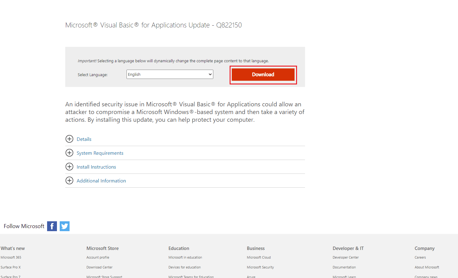The image size is (458, 278).
Task: Open the Microsoft 365 footer link
Action: point(11,257)
